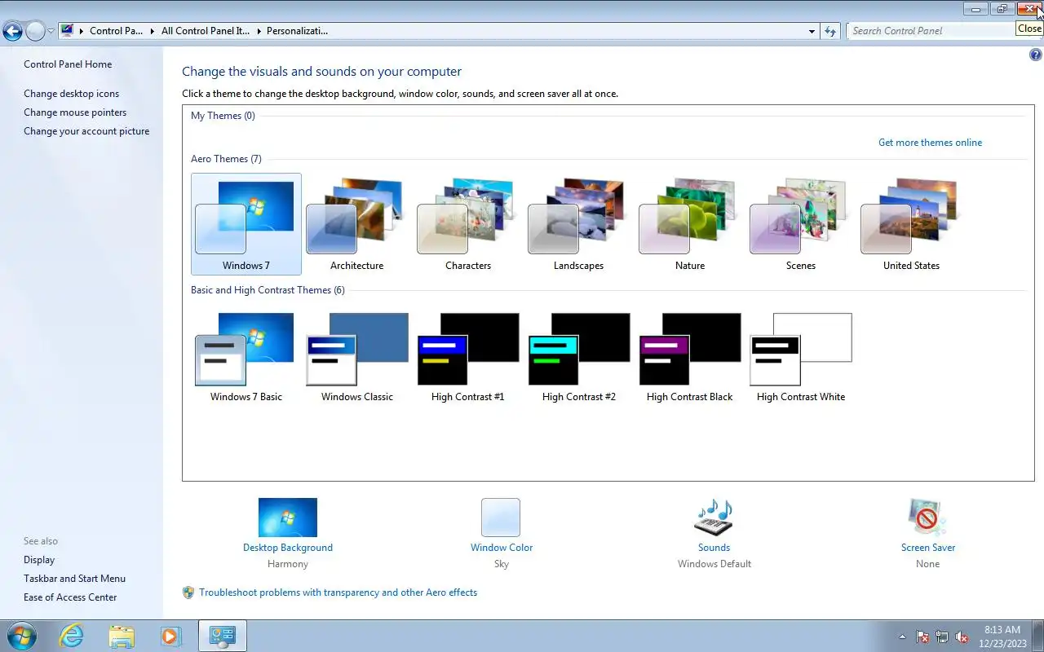Open the address bar history dropdown

(x=812, y=31)
